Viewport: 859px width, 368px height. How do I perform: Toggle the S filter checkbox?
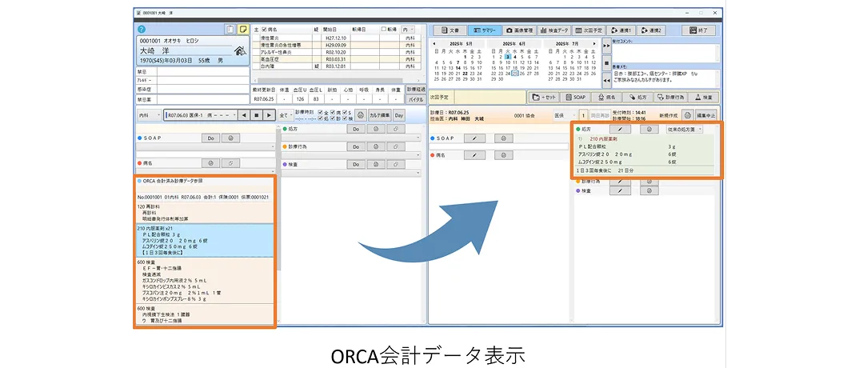[x=345, y=112]
